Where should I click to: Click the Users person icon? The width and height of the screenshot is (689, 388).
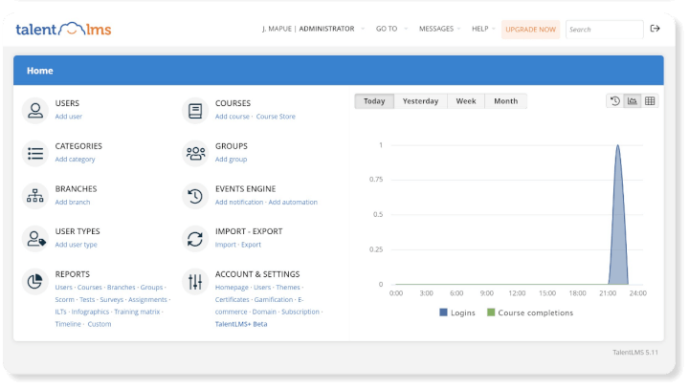click(x=35, y=110)
